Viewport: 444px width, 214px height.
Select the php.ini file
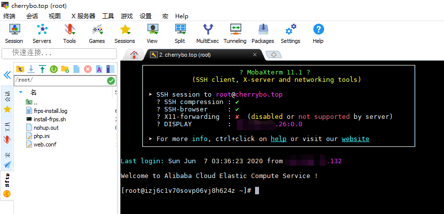pyautogui.click(x=38, y=136)
